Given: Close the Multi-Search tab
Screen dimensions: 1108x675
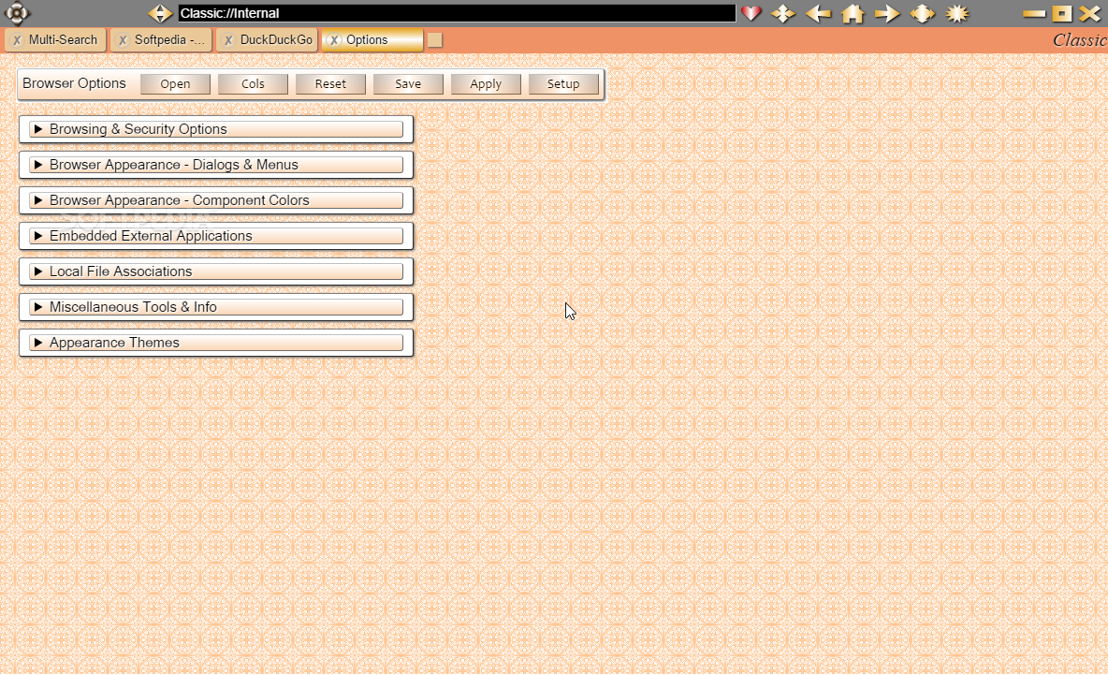Looking at the screenshot, I should click(17, 40).
